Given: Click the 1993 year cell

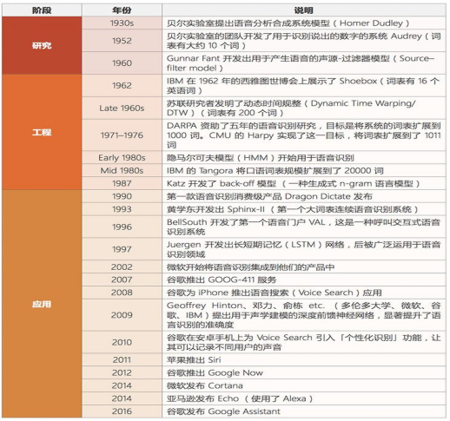Looking at the screenshot, I should [x=122, y=209].
